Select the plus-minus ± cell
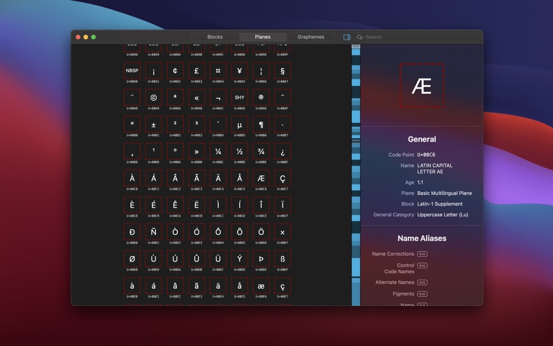This screenshot has height=346, width=553. (154, 124)
